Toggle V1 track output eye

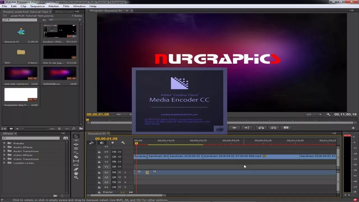pyautogui.click(x=119, y=167)
